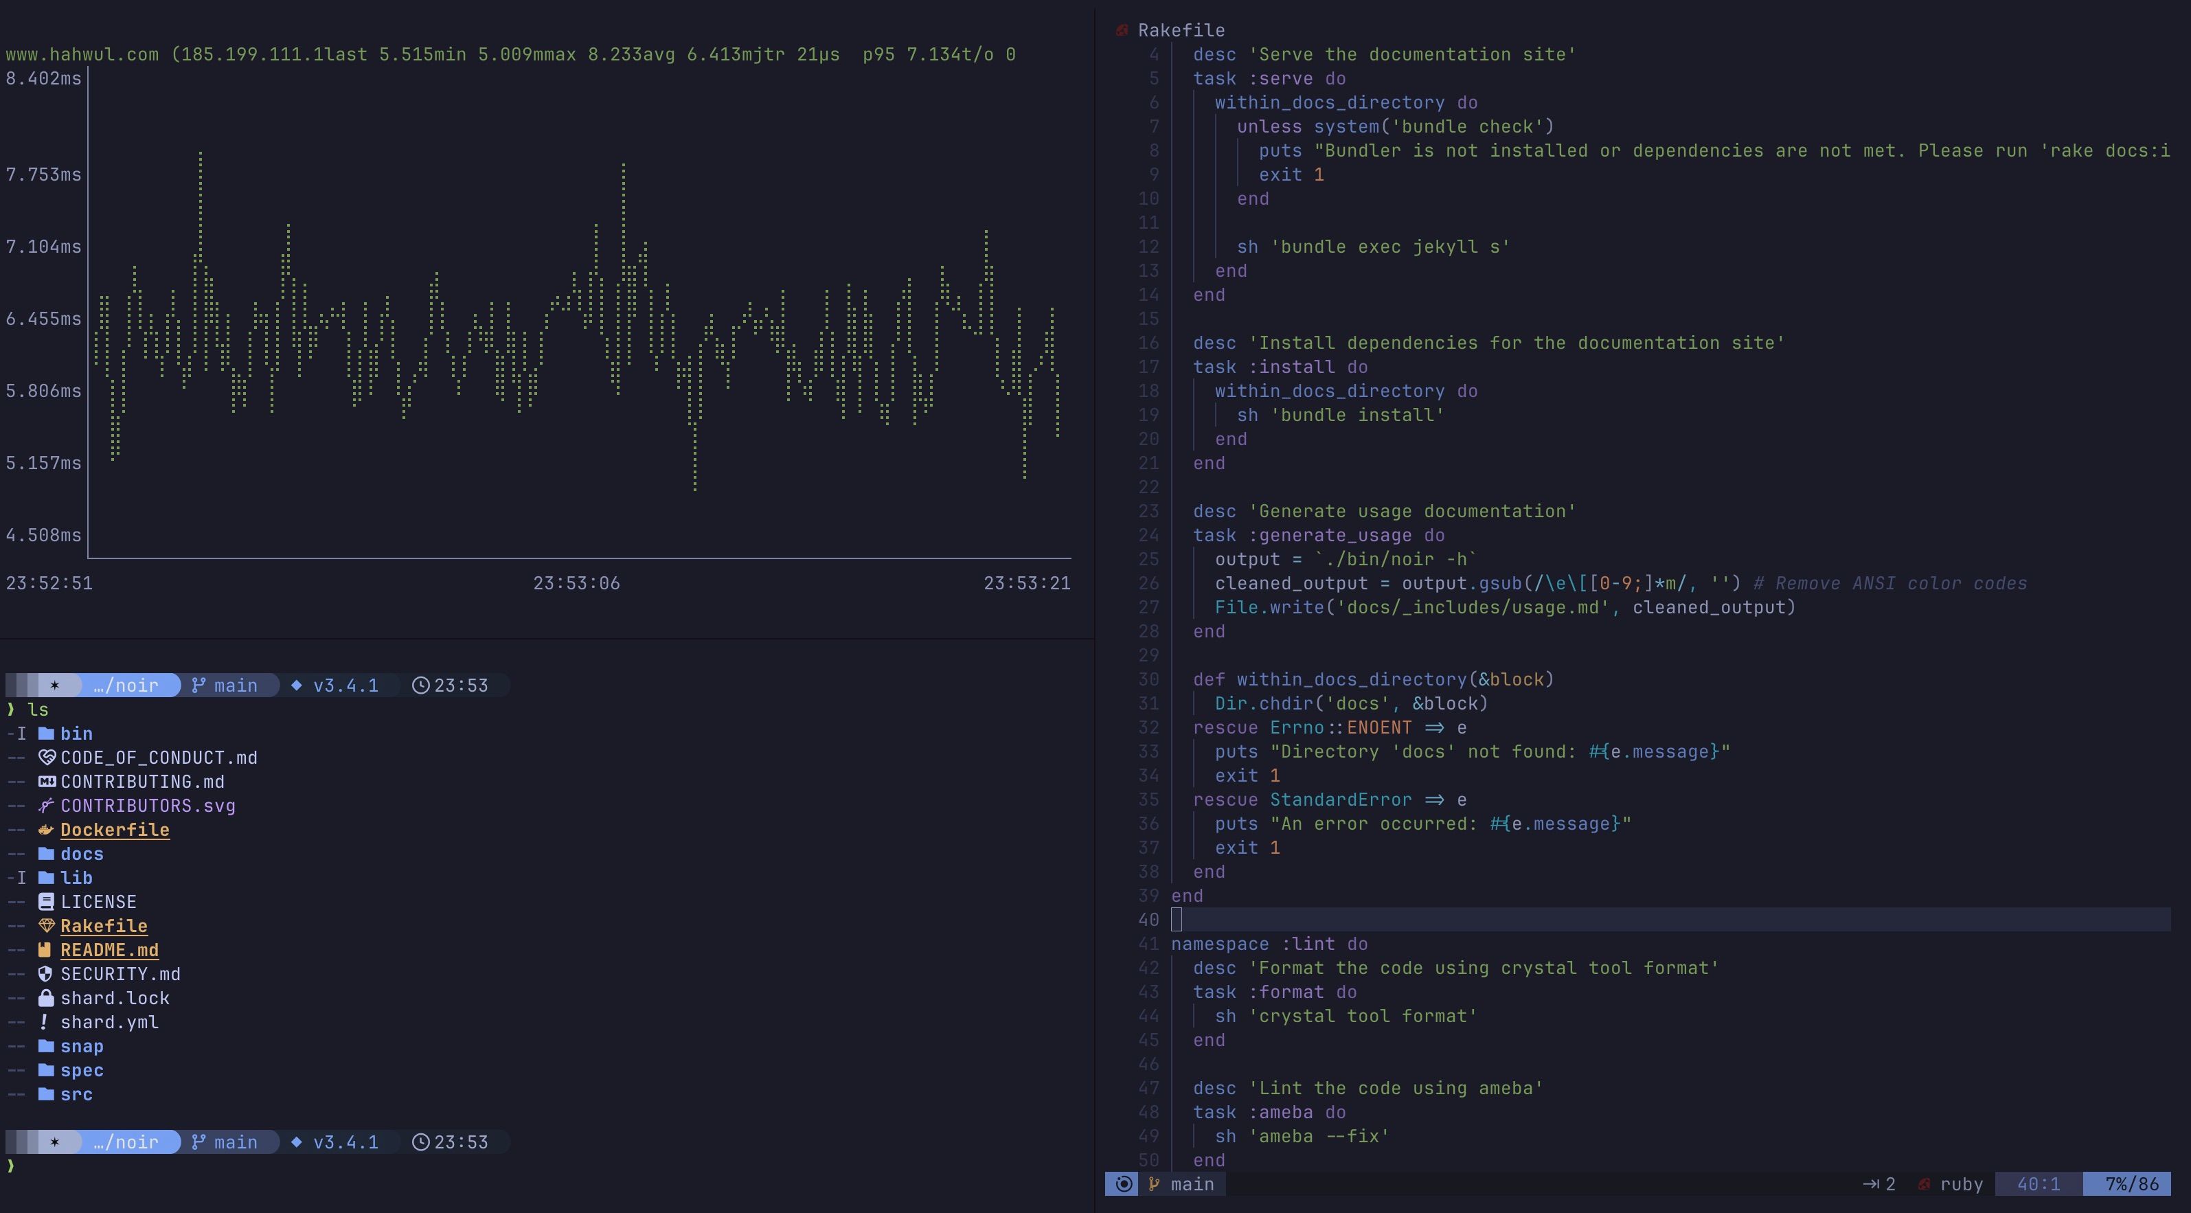Open the Rakefile link in ls output
This screenshot has width=2191, height=1213.
[104, 925]
